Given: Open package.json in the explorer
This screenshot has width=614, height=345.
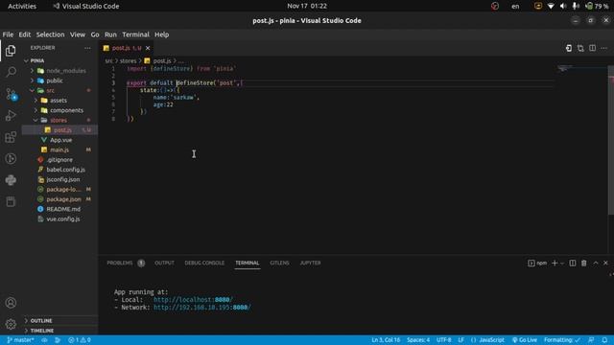Looking at the screenshot, I should click(x=64, y=199).
